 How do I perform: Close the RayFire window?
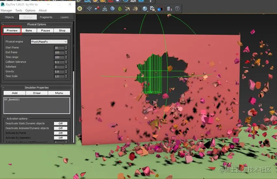click(70, 4)
